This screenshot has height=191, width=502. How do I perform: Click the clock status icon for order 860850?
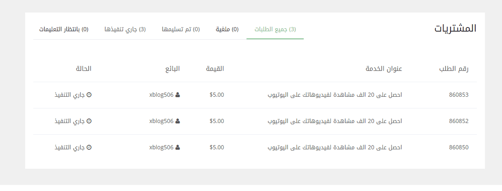(89, 147)
